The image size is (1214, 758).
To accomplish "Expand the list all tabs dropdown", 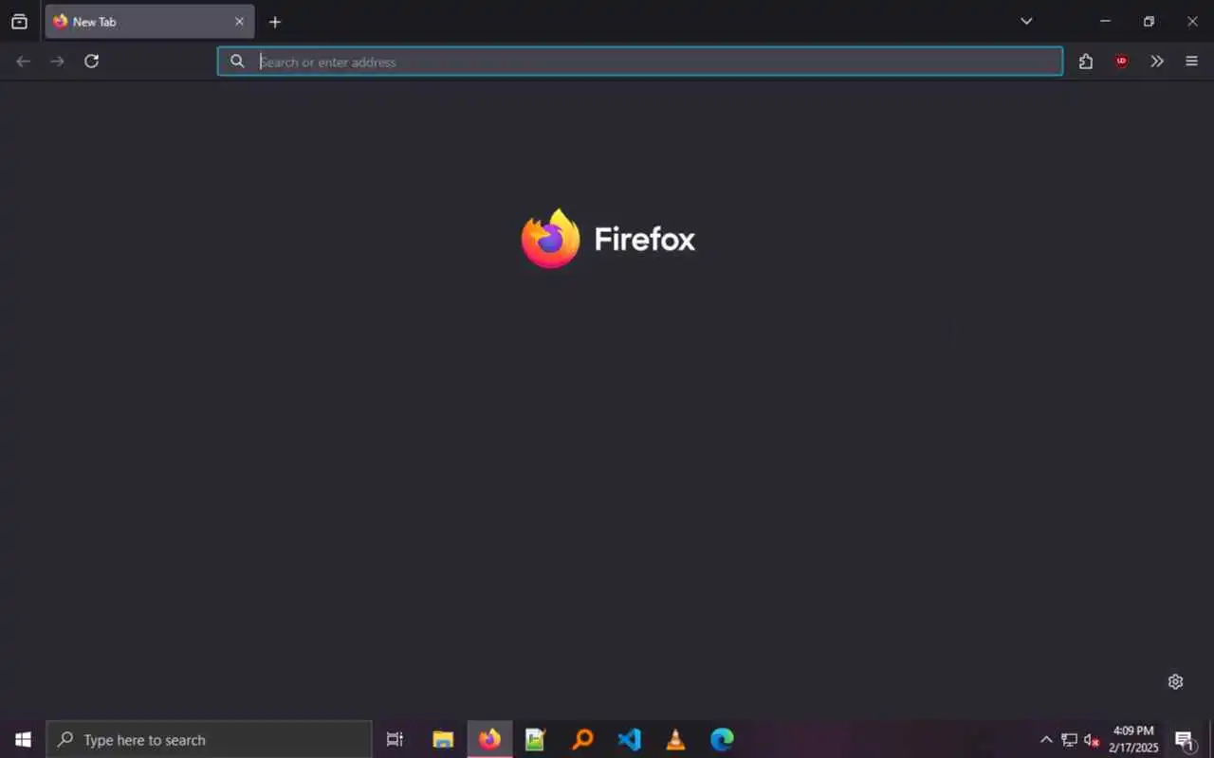I will tap(1026, 21).
